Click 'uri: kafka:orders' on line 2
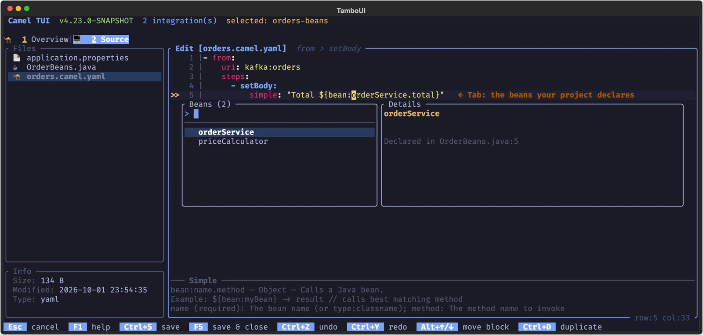This screenshot has width=703, height=335. coord(261,67)
